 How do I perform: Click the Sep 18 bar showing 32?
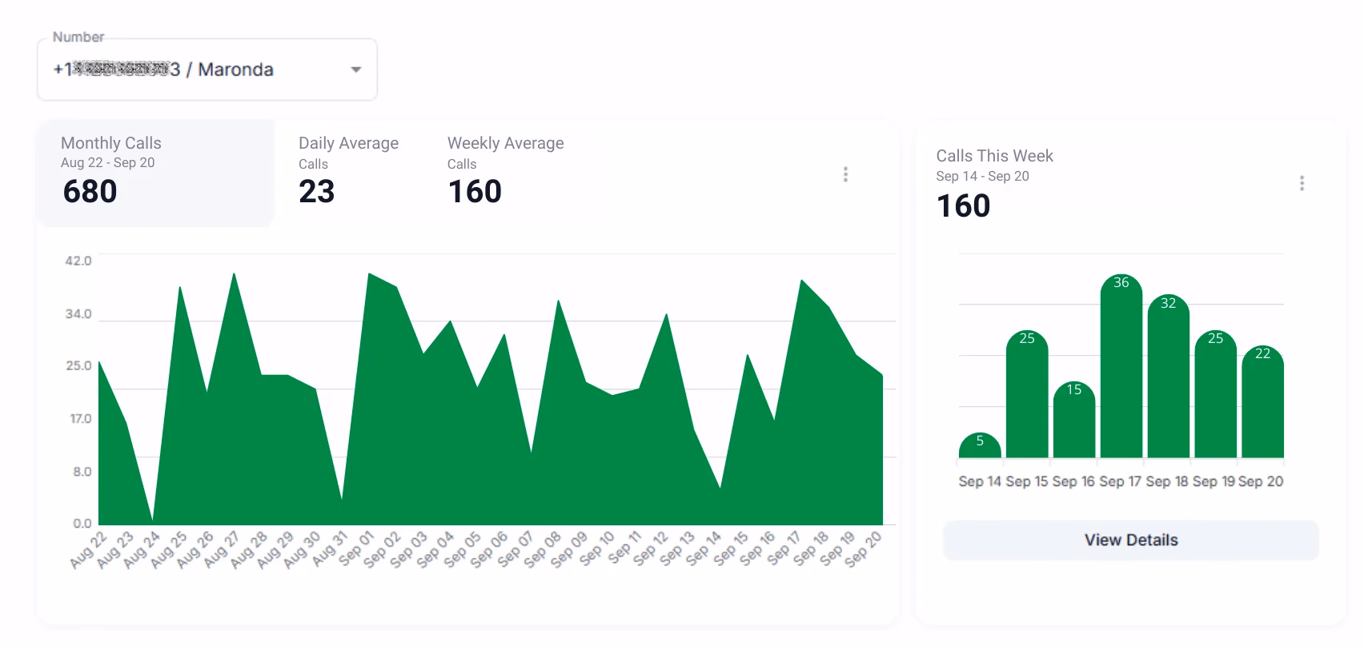(1169, 376)
